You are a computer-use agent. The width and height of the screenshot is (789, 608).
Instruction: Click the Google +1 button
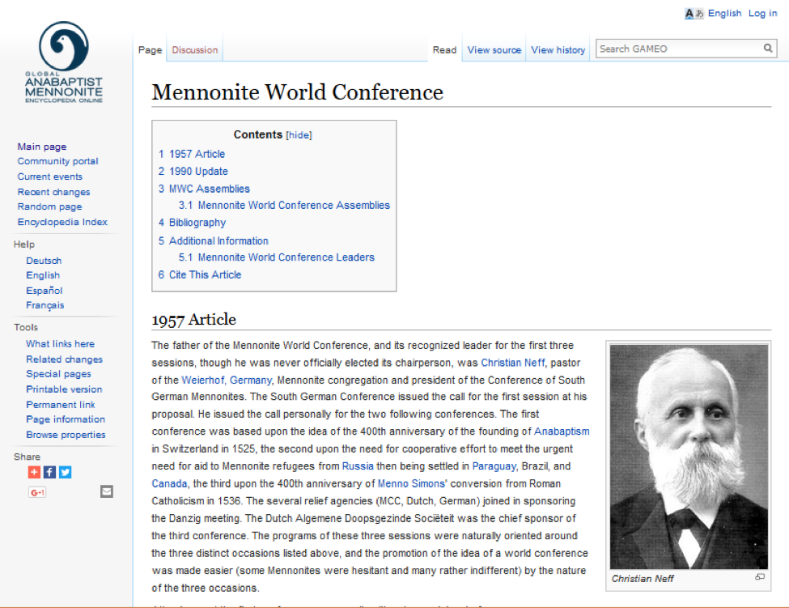(x=36, y=491)
